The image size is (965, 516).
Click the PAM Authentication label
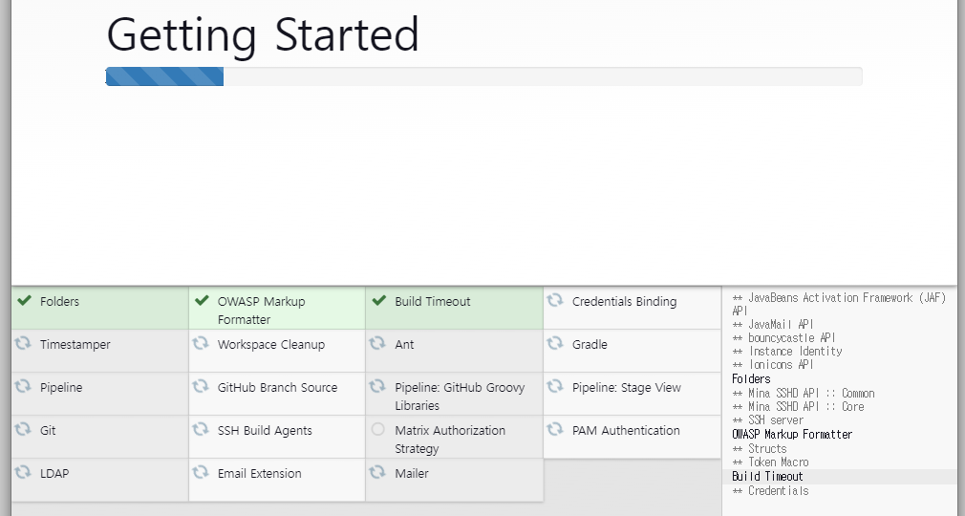(x=626, y=430)
